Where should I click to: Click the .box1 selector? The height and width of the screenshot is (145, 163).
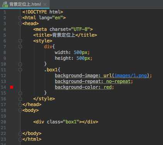point(51,70)
